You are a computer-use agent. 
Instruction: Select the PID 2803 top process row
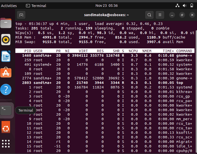coord(105,83)
